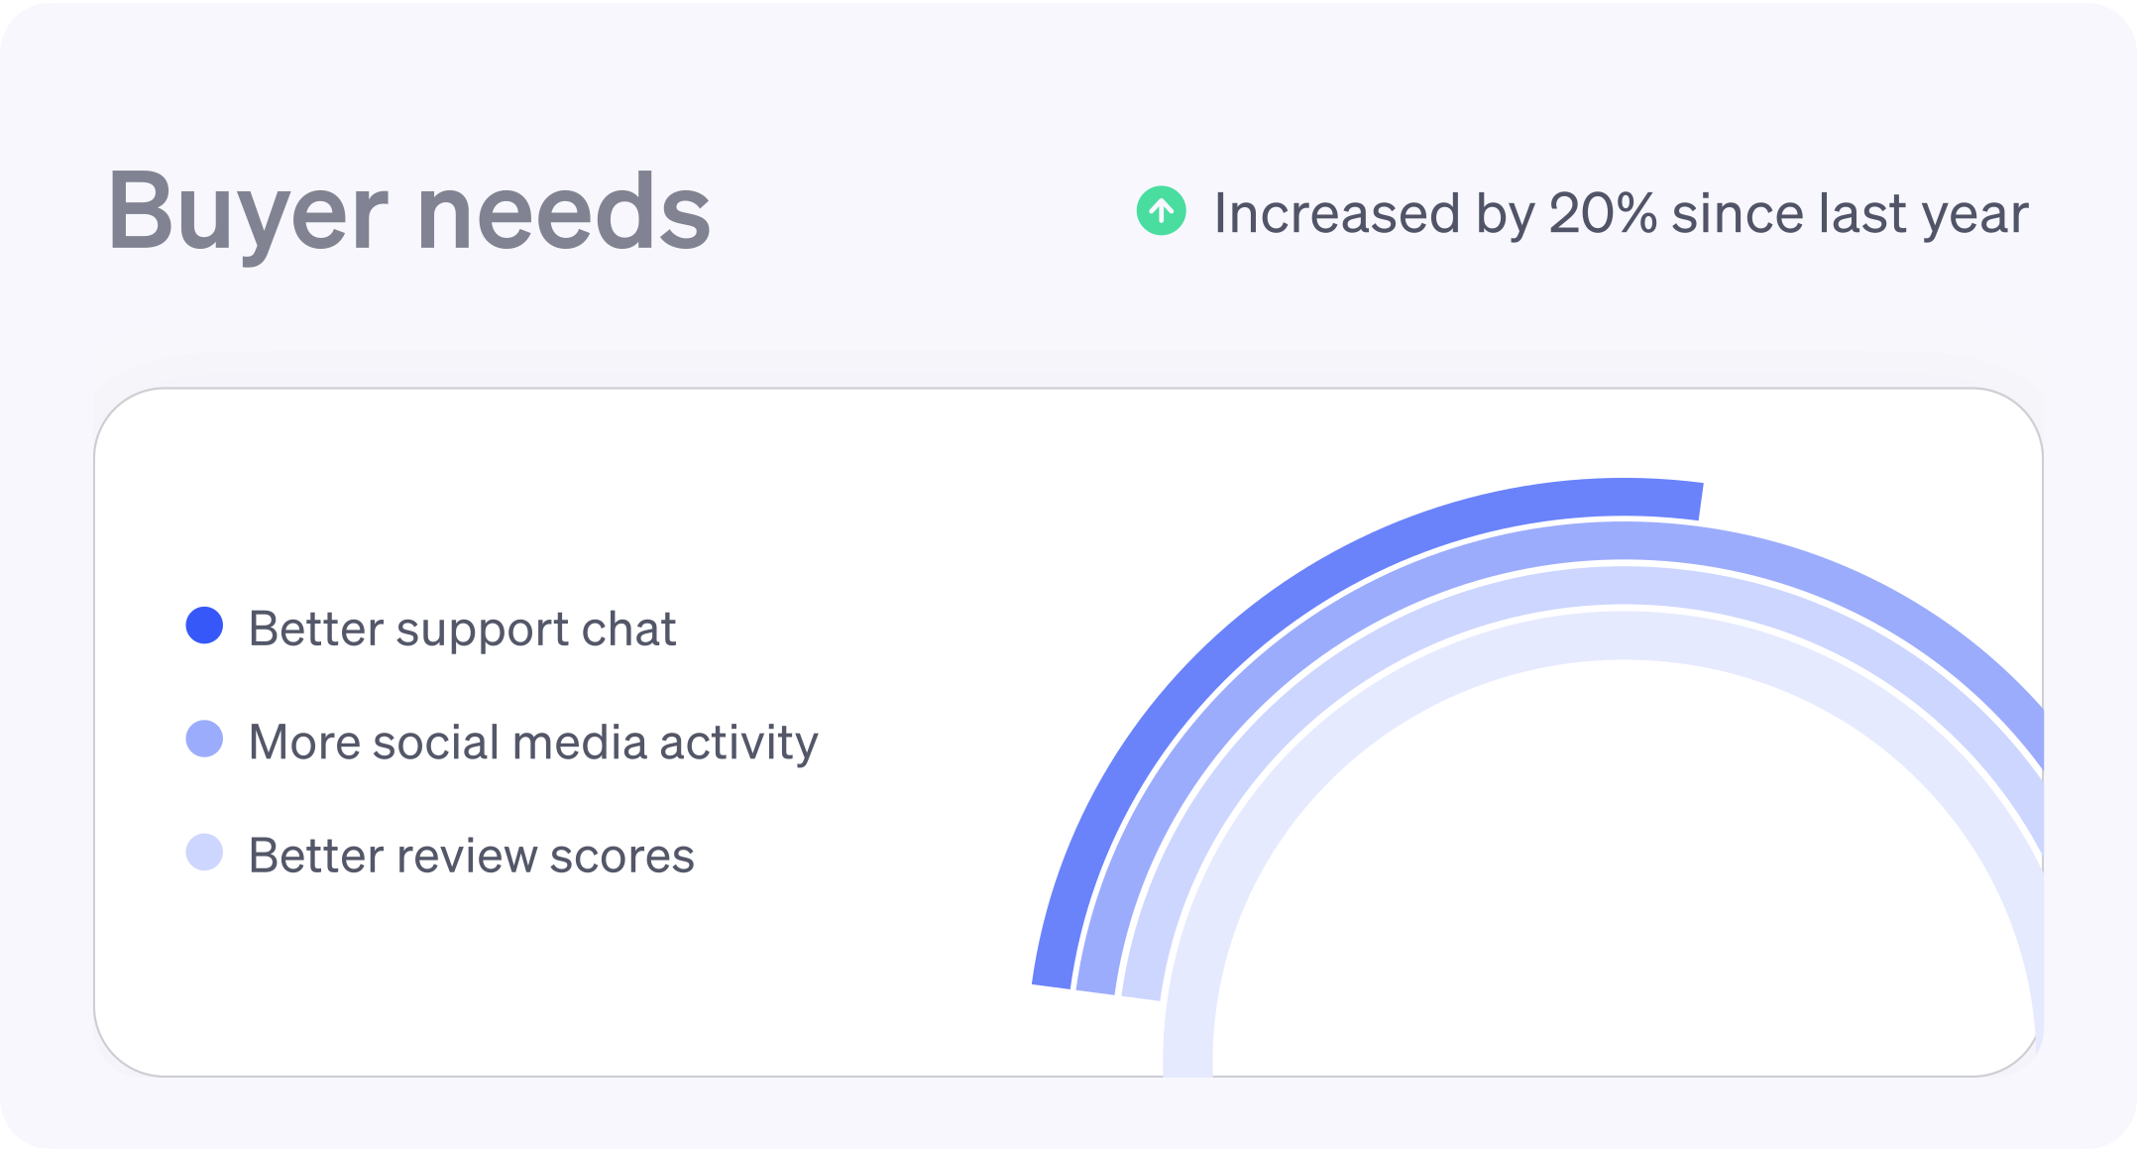Screen dimensions: 2137x1149
Task: Click the Increased by 20% since last year text
Action: (1621, 213)
